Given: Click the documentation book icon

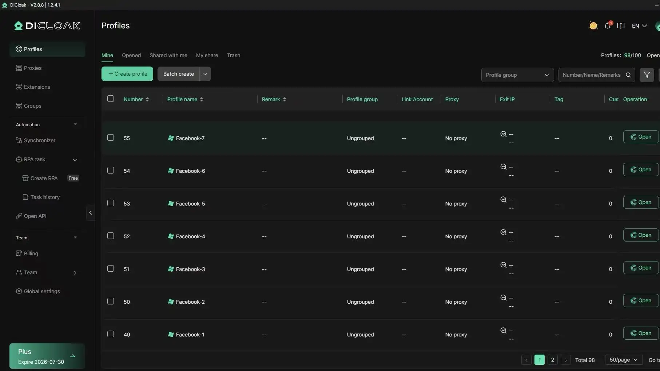Looking at the screenshot, I should coord(621,26).
